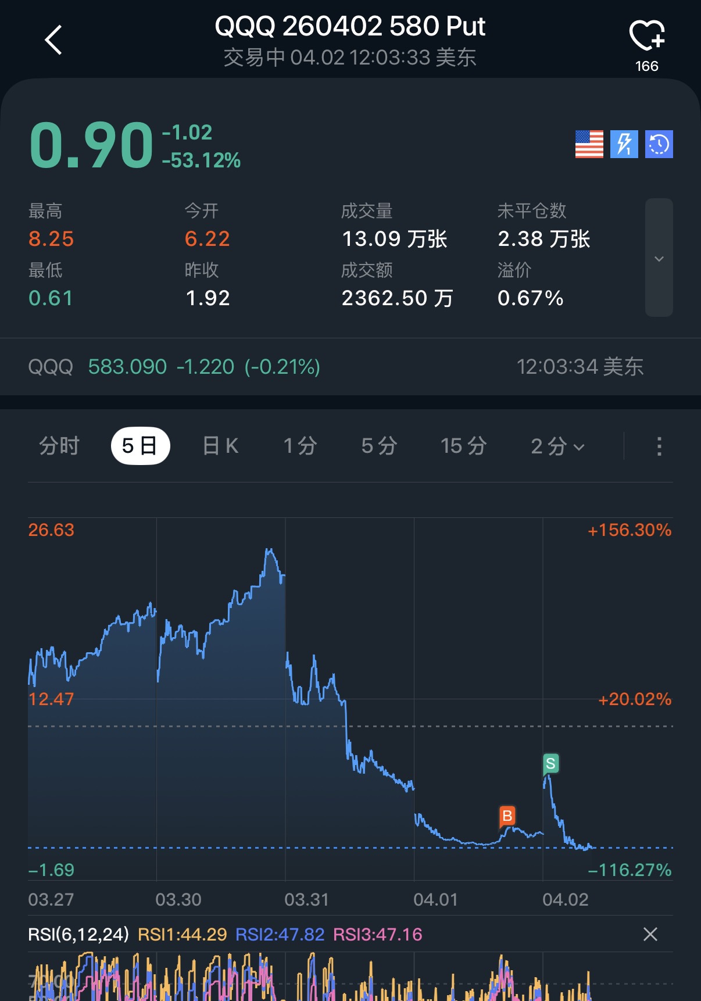
Task: Open the three-dot chart options menu
Action: [x=659, y=446]
